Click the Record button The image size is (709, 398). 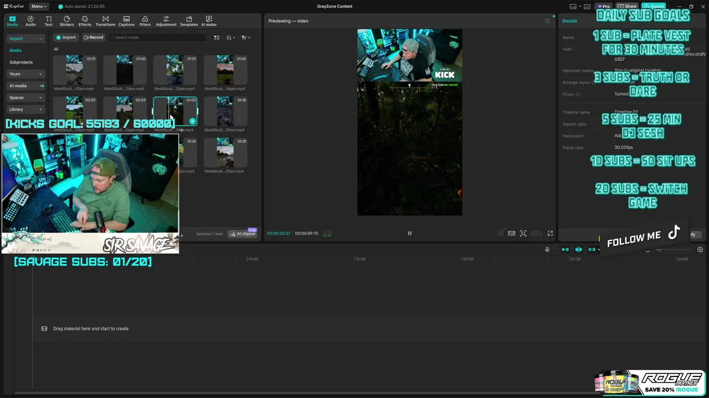[94, 38]
